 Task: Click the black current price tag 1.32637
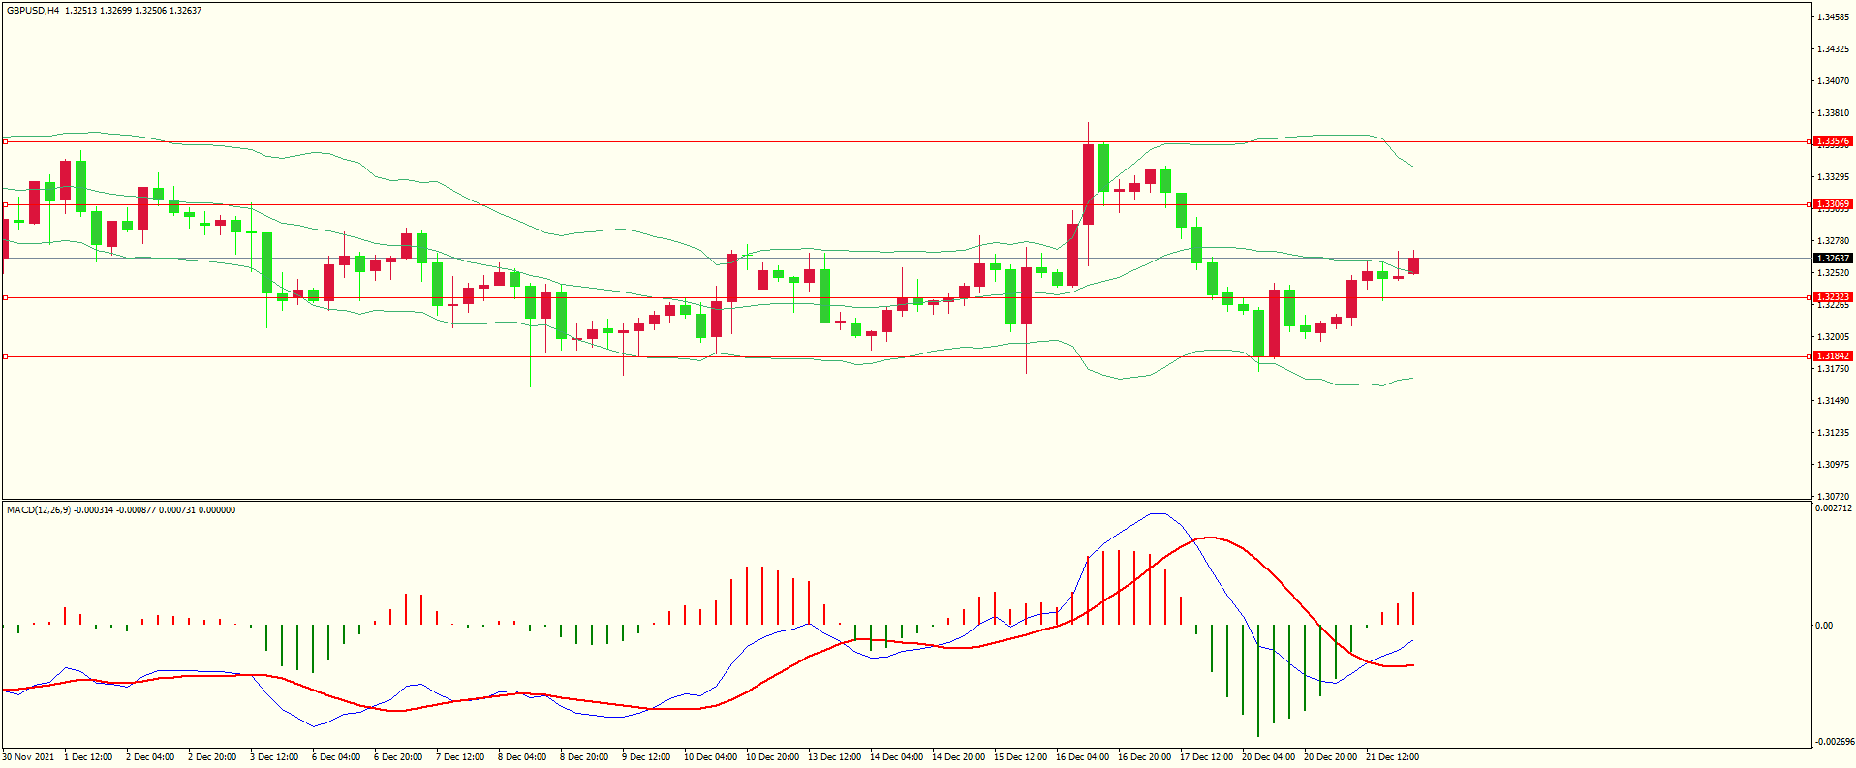tap(1833, 259)
